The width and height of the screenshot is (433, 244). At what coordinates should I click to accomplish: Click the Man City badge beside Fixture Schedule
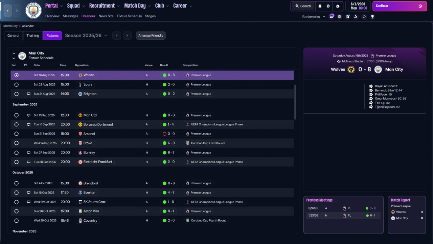coord(22,56)
